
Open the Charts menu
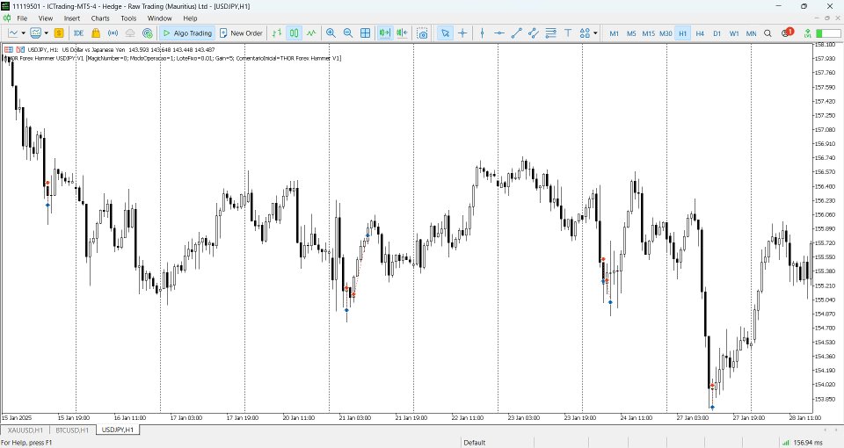pos(100,18)
